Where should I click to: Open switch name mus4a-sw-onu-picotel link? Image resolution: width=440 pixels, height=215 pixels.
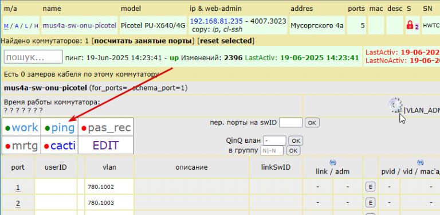tap(80, 26)
